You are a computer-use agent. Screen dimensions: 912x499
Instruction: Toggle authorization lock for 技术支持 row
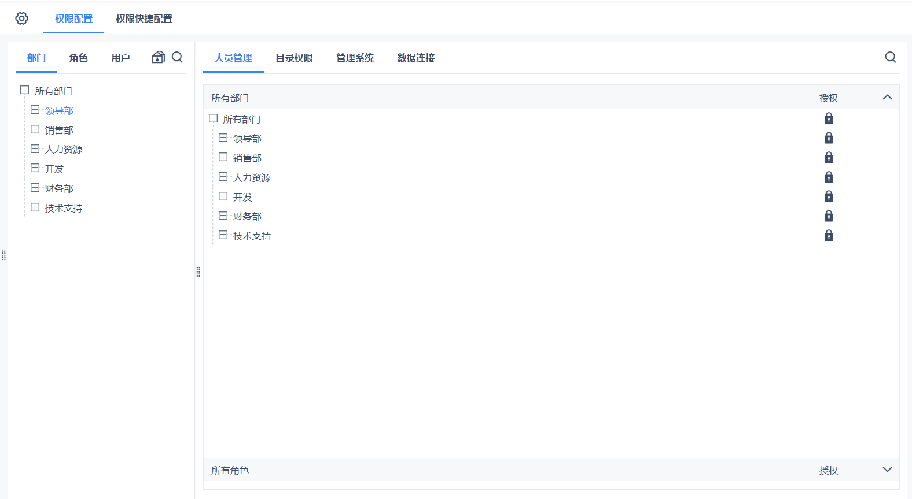coord(829,236)
